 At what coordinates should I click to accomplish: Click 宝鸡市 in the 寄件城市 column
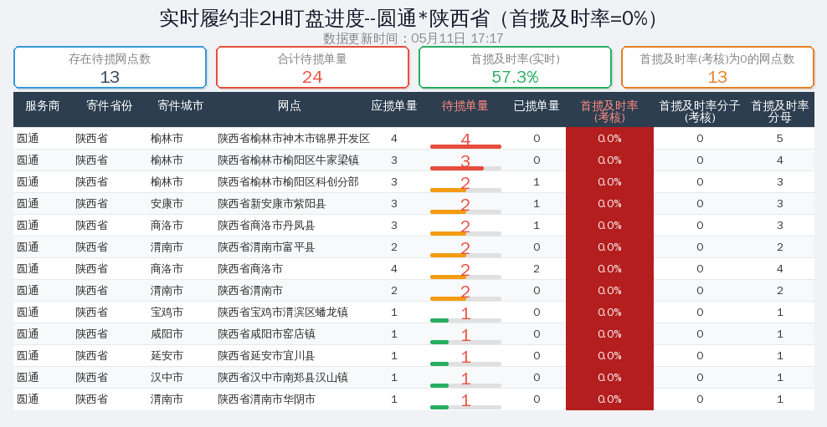click(x=167, y=313)
